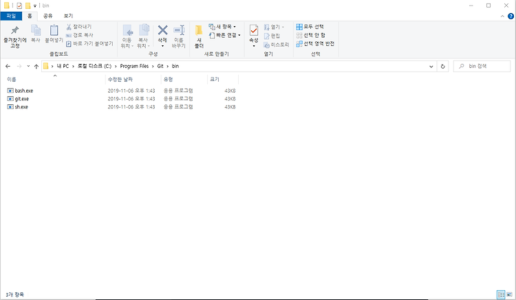Switch to the 공유 (Share) ribbon tab
The width and height of the screenshot is (516, 300).
click(x=48, y=16)
